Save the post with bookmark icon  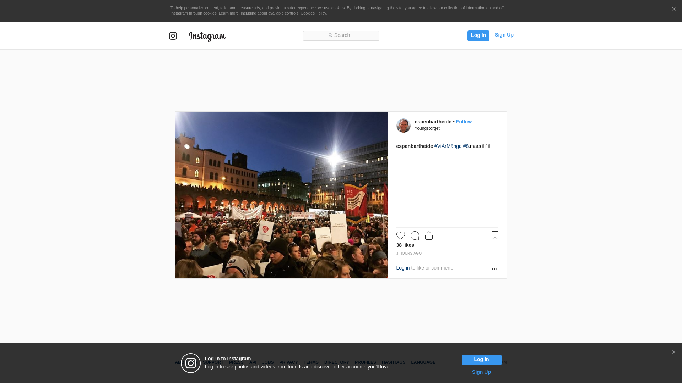pos(495,235)
